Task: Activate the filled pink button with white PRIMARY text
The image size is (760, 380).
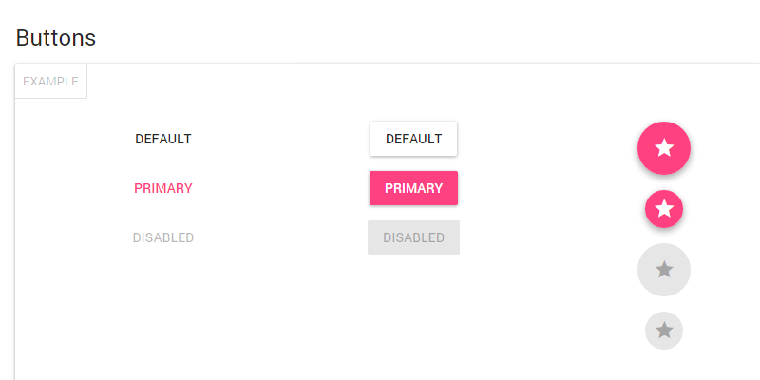Action: 413,188
